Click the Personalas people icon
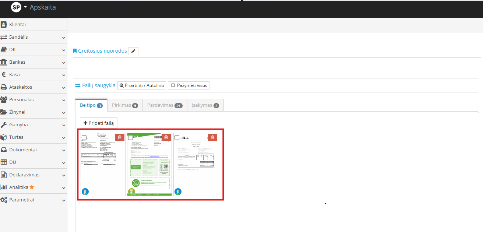Image resolution: width=483 pixels, height=232 pixels. click(4, 100)
